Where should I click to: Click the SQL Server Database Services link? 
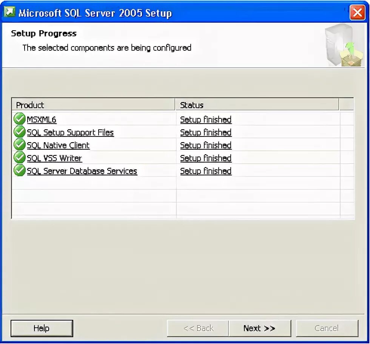coord(82,171)
